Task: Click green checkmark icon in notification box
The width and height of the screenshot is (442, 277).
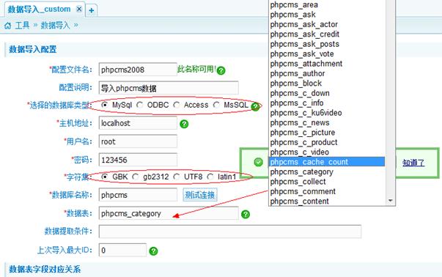Action: pos(258,162)
